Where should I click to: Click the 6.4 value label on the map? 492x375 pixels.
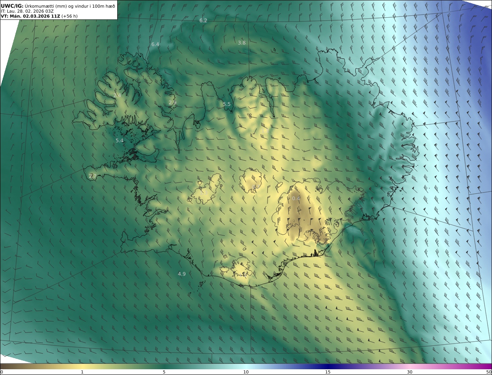tap(155, 44)
